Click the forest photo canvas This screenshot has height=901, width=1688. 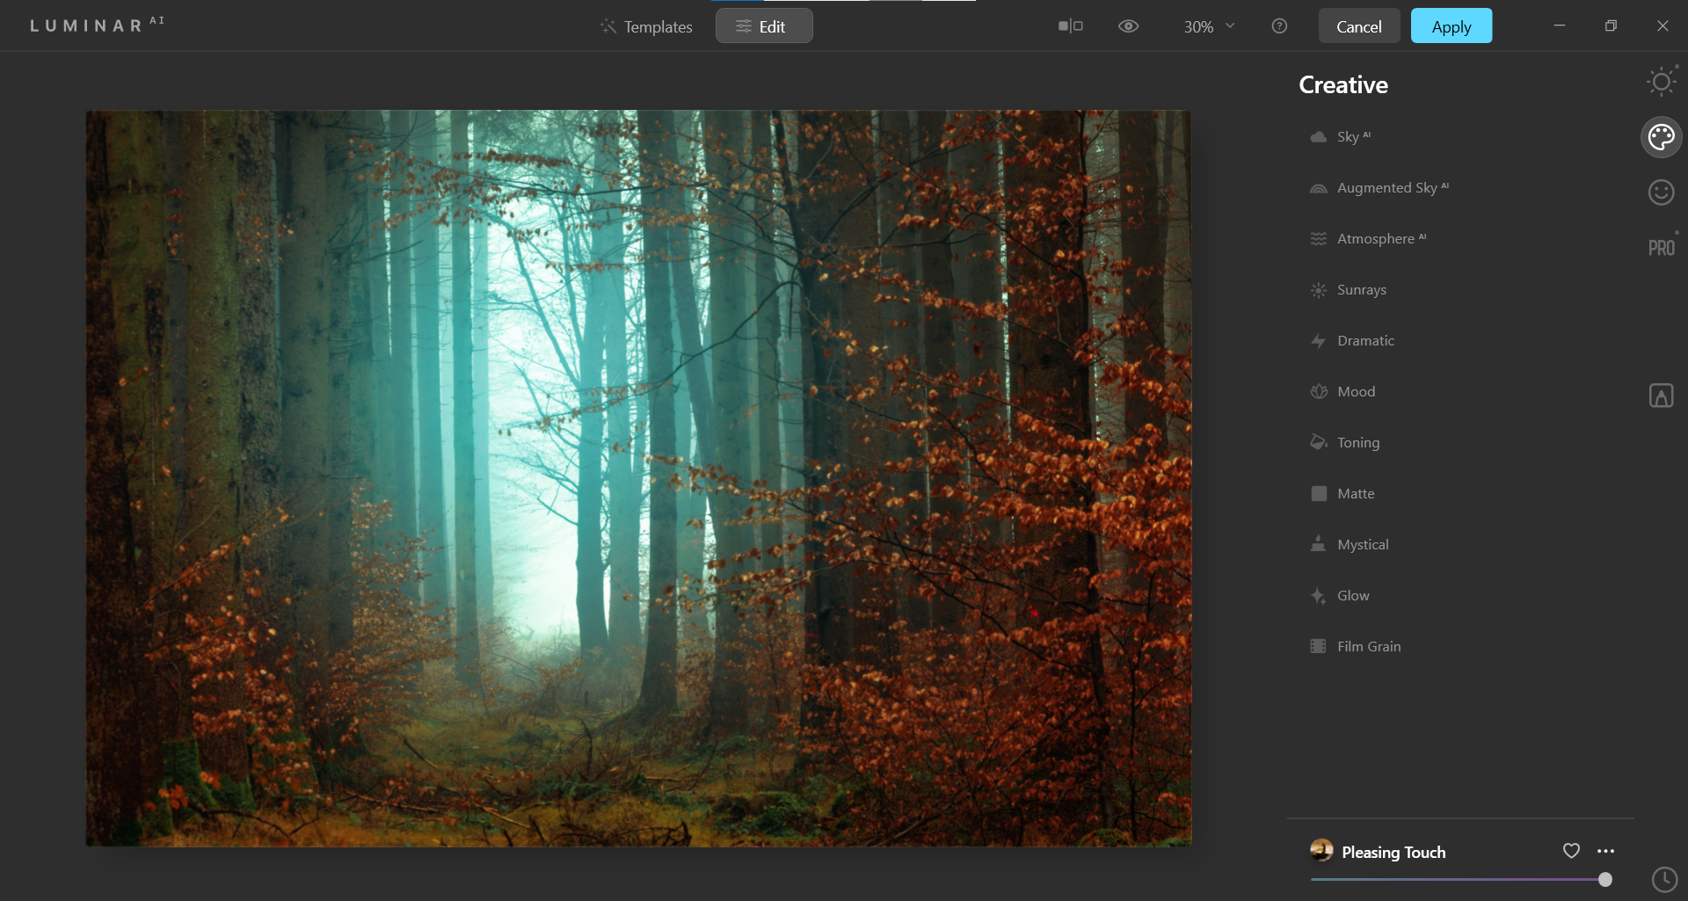pos(638,478)
